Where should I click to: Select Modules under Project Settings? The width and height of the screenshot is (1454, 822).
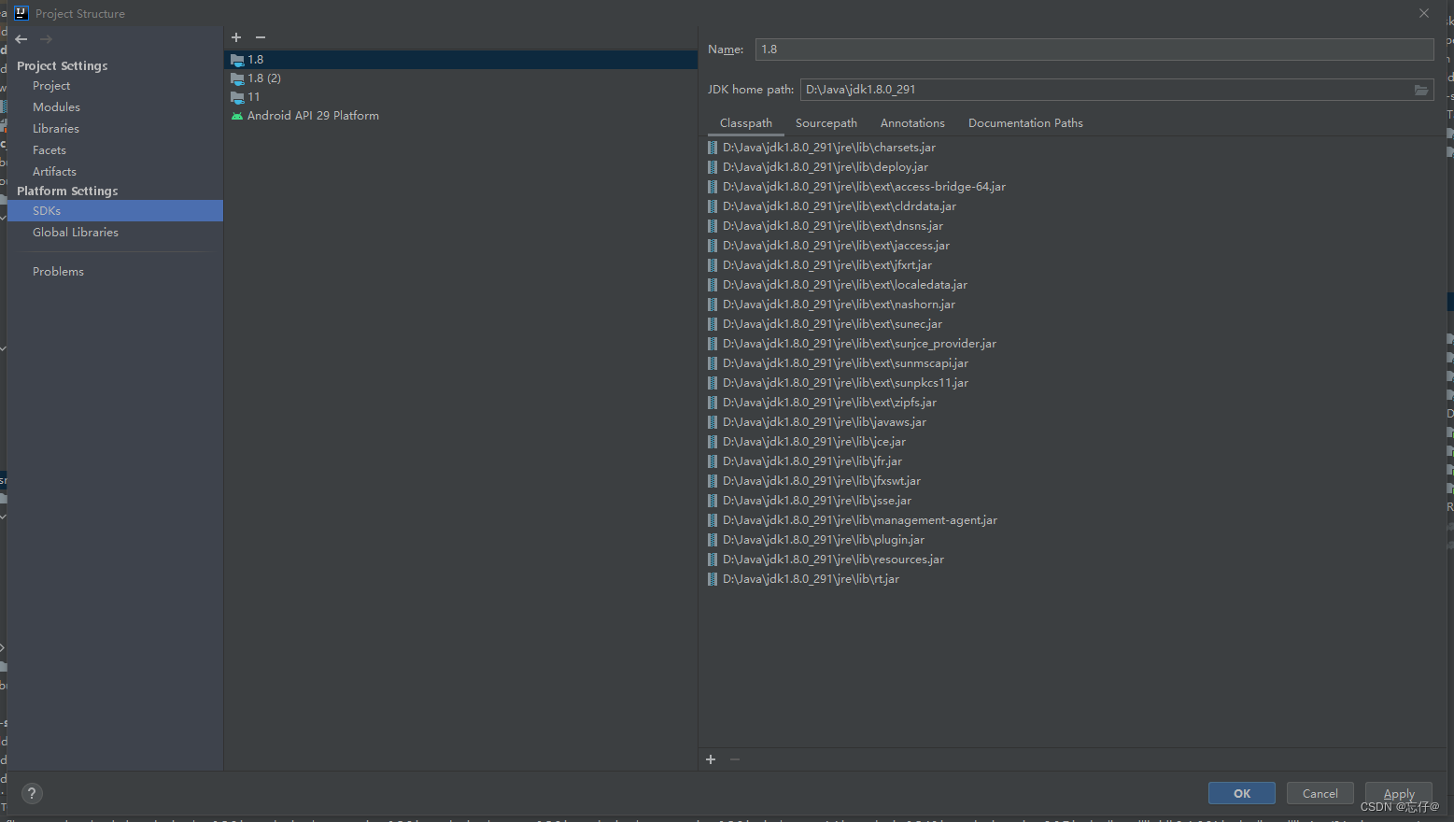click(x=55, y=106)
